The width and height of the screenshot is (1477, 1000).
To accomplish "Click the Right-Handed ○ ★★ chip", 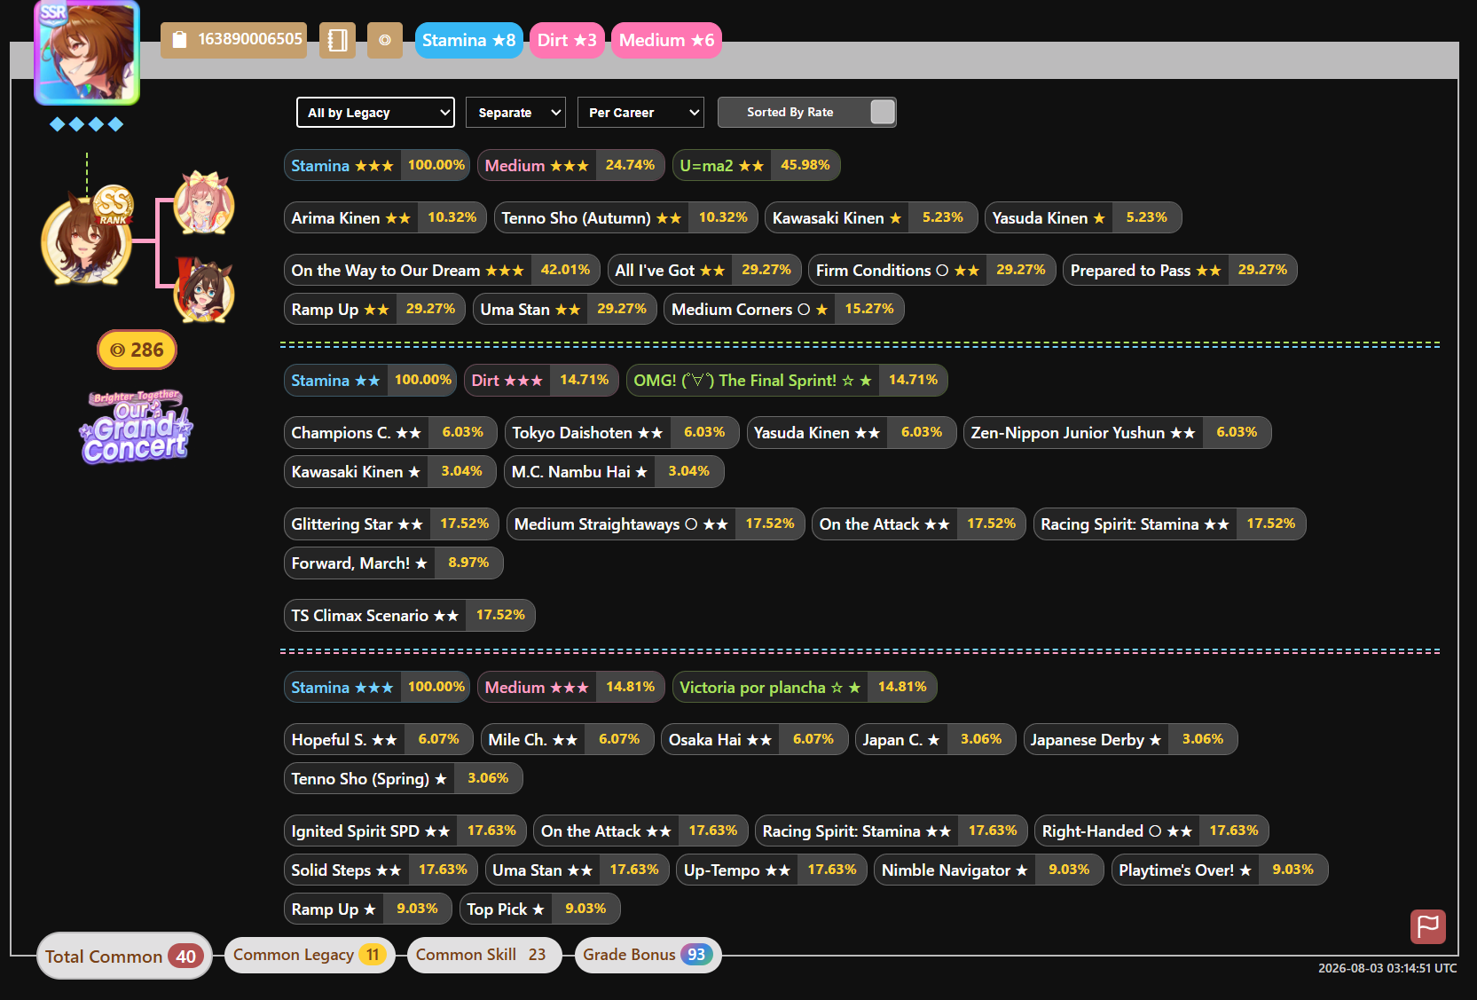I will coord(1152,831).
